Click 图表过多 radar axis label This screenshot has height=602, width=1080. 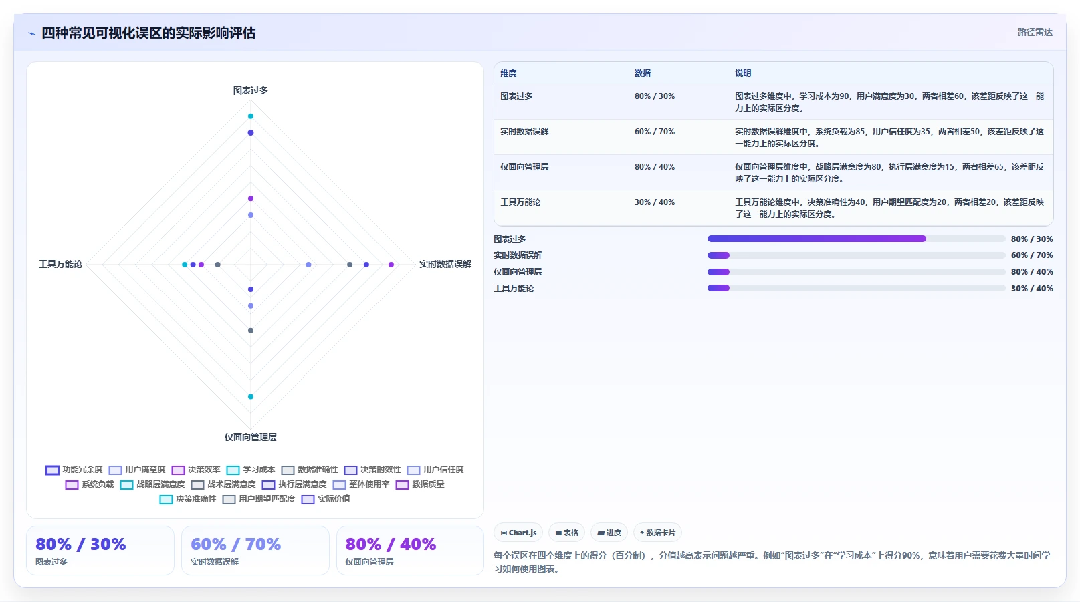(x=251, y=90)
